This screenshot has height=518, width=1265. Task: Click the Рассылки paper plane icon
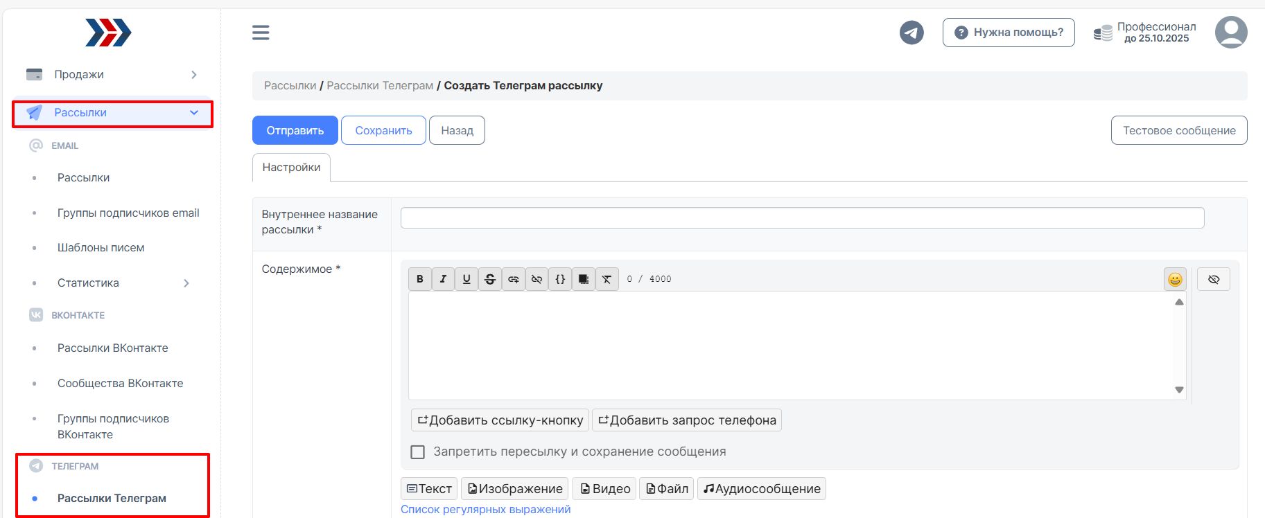34,112
